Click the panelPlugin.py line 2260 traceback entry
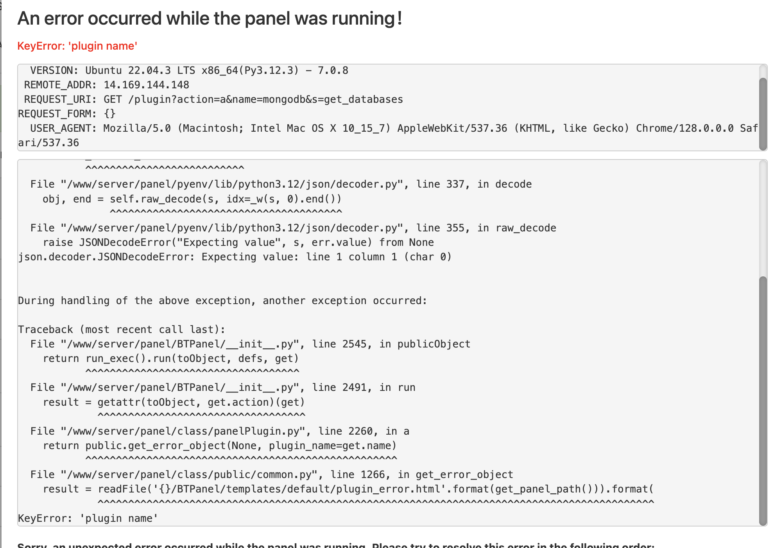The height and width of the screenshot is (548, 774). 220,432
